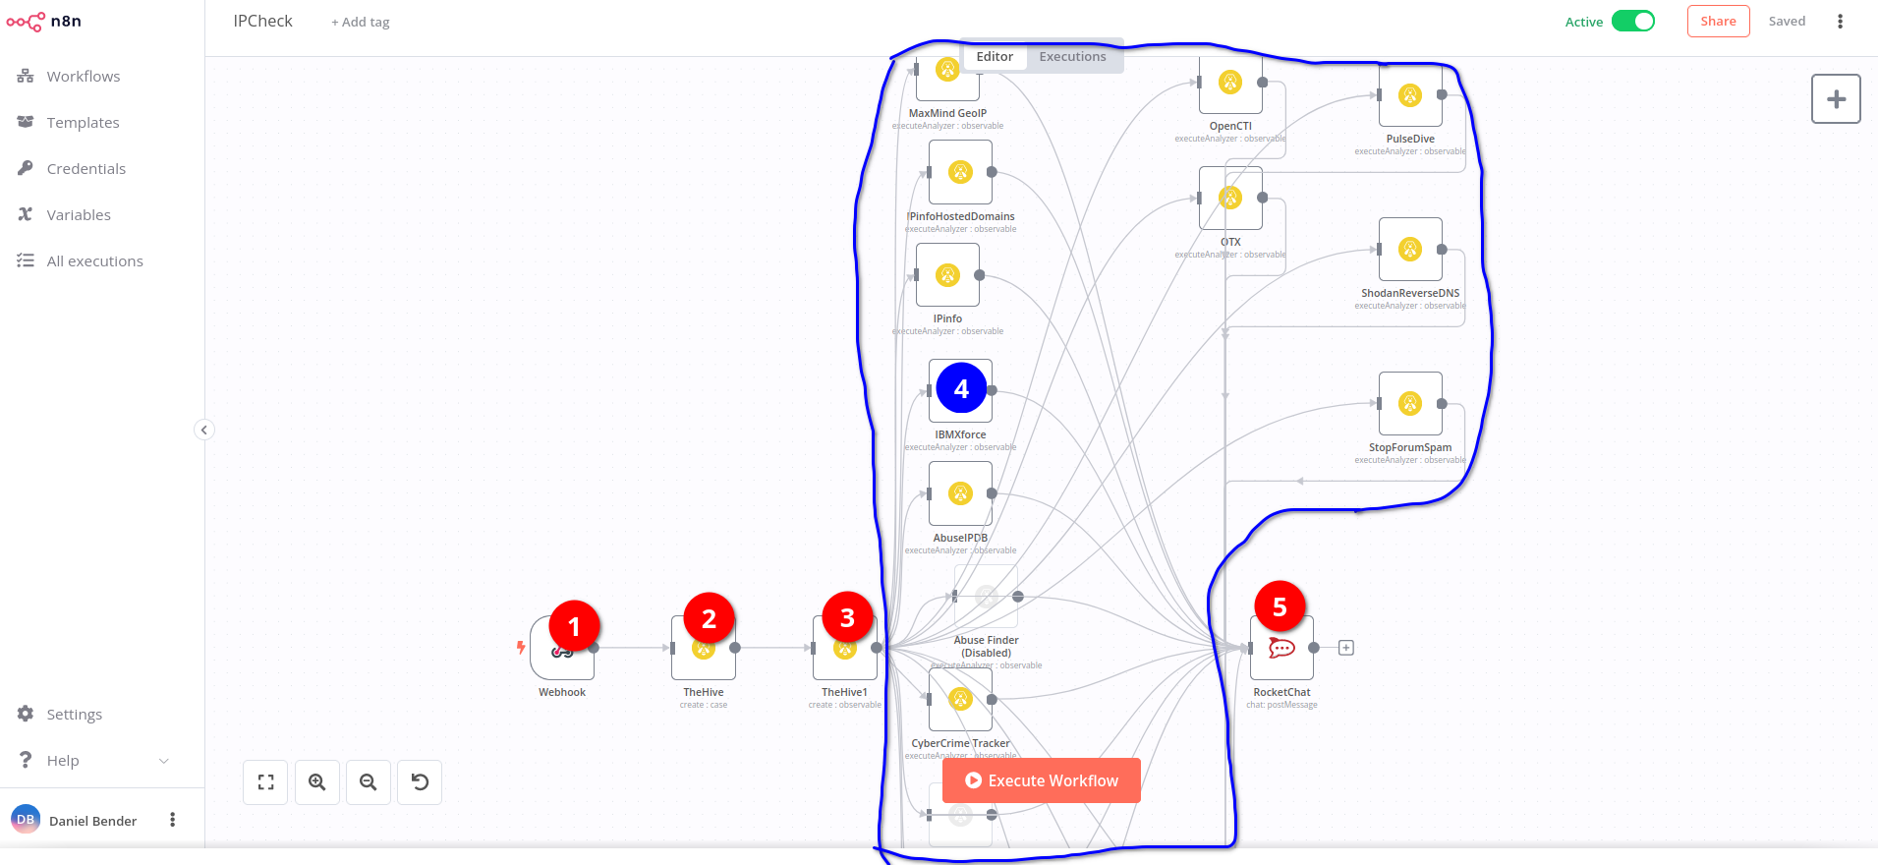
Task: Open the IPinfoHostedDomains node
Action: click(960, 173)
